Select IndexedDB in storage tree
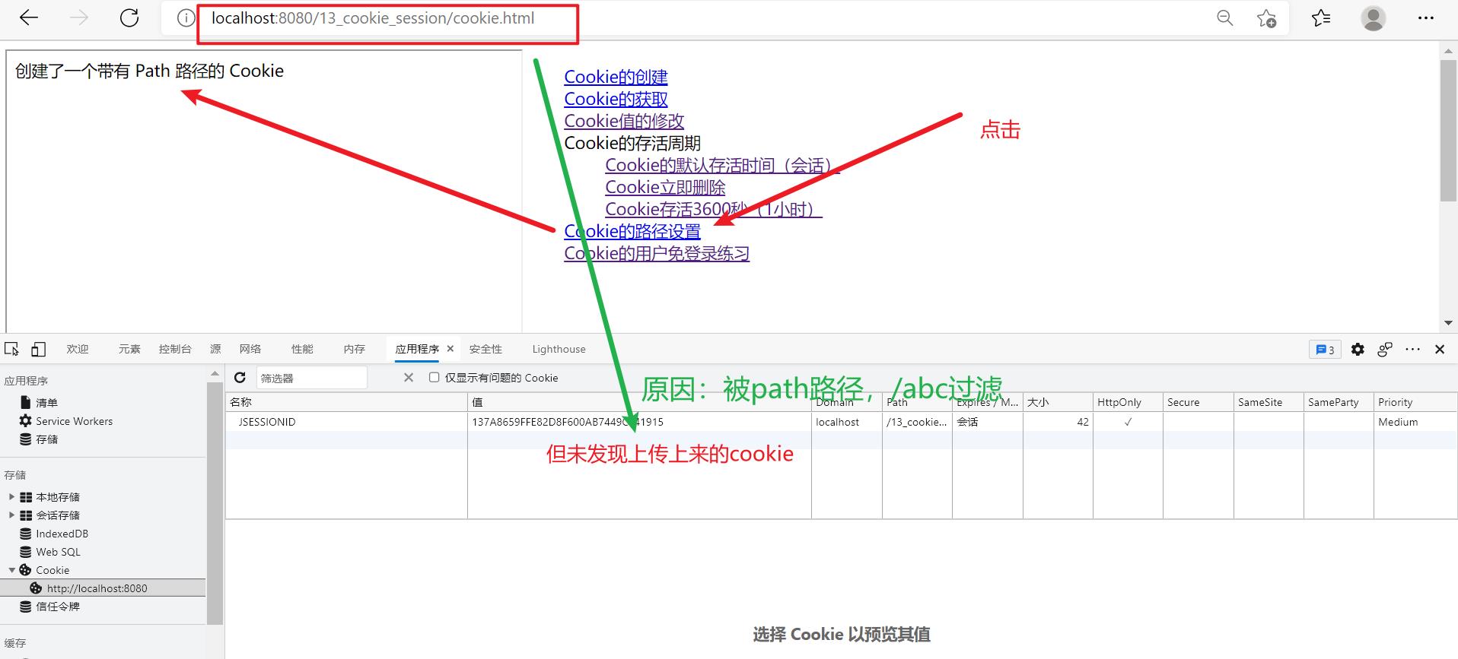Screen dimensions: 1458x659 point(62,534)
